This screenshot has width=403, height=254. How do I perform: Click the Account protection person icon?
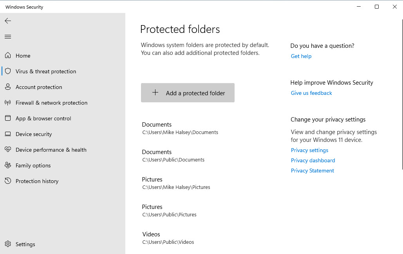8,87
